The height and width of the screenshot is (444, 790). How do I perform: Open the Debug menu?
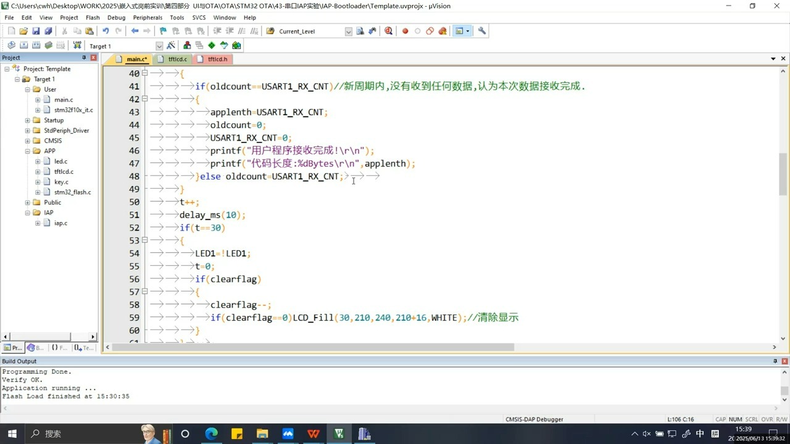116,17
